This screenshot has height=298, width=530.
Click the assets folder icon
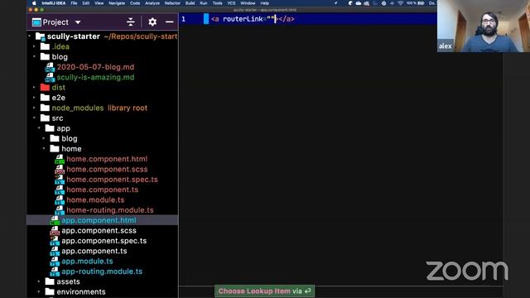click(x=50, y=281)
